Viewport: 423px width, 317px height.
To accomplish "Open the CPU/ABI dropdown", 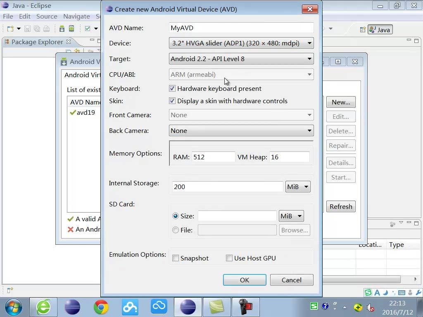I will (241, 74).
